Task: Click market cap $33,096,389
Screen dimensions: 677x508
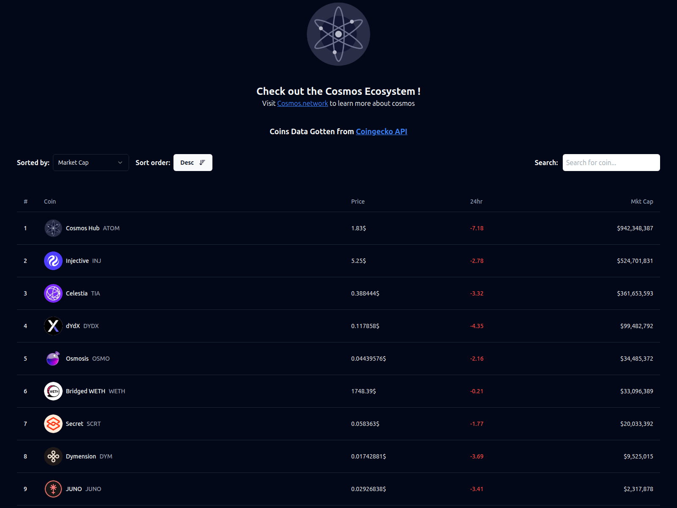Action: point(637,391)
